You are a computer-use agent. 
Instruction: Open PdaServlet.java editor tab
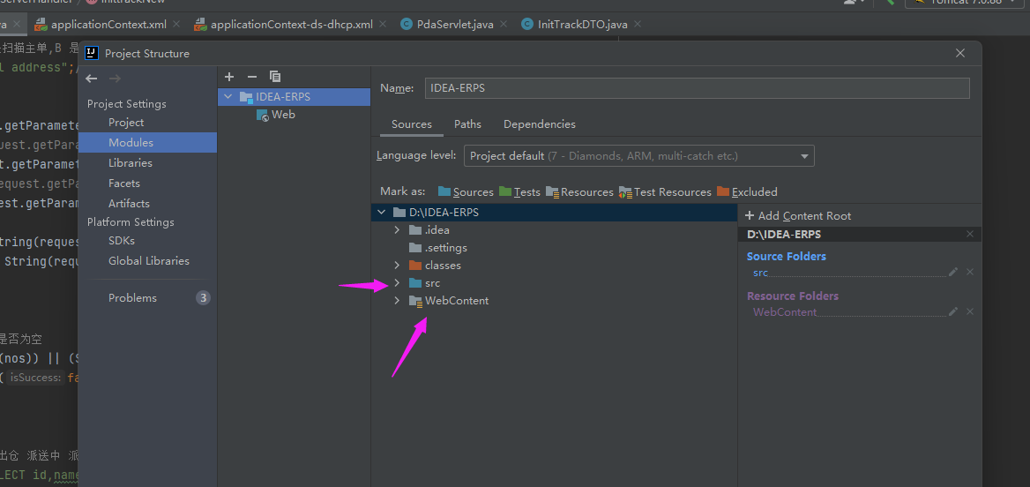pyautogui.click(x=455, y=25)
